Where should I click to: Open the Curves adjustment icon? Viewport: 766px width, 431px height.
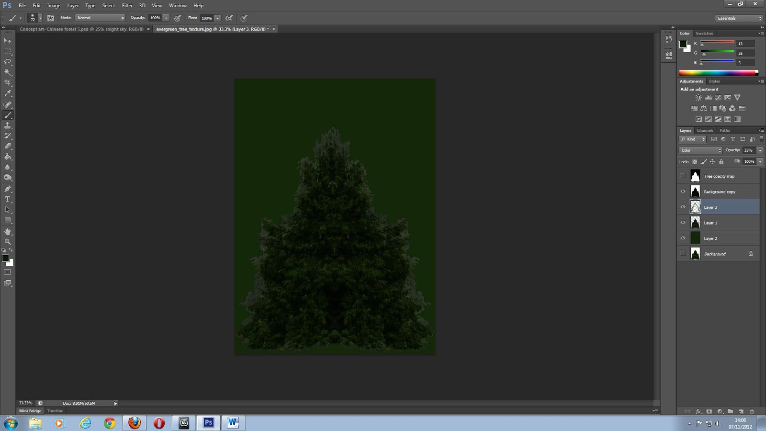point(717,97)
